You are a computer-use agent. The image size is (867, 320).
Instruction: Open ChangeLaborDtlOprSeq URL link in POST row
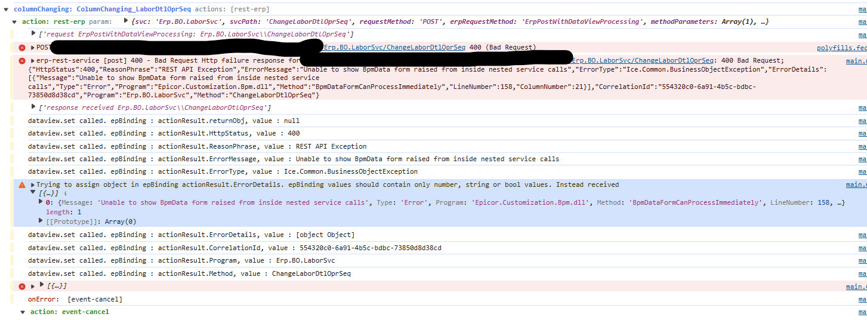click(x=394, y=47)
